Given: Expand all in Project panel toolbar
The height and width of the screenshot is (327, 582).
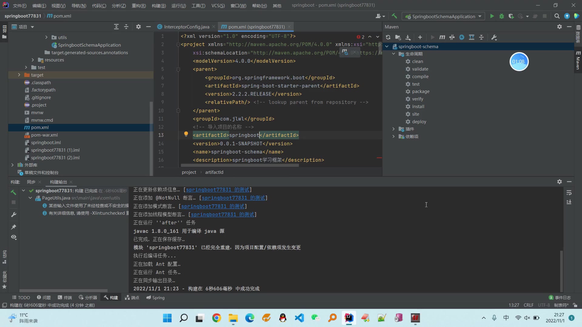Looking at the screenshot, I should coord(116,27).
